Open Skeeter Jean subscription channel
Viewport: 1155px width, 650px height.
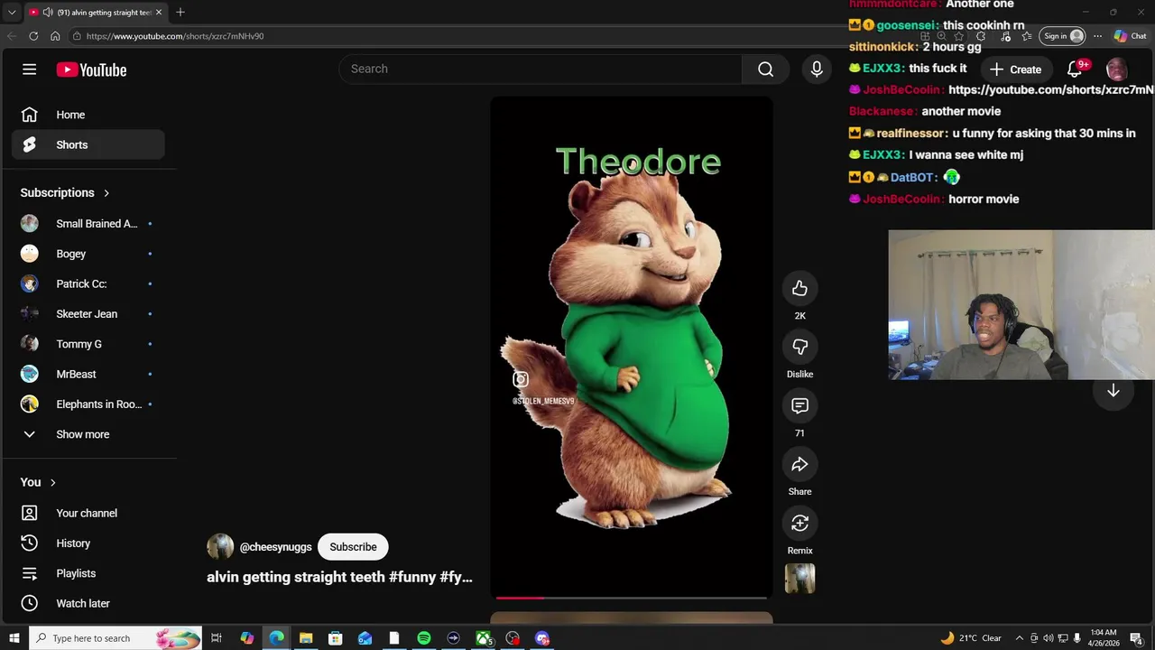88,314
